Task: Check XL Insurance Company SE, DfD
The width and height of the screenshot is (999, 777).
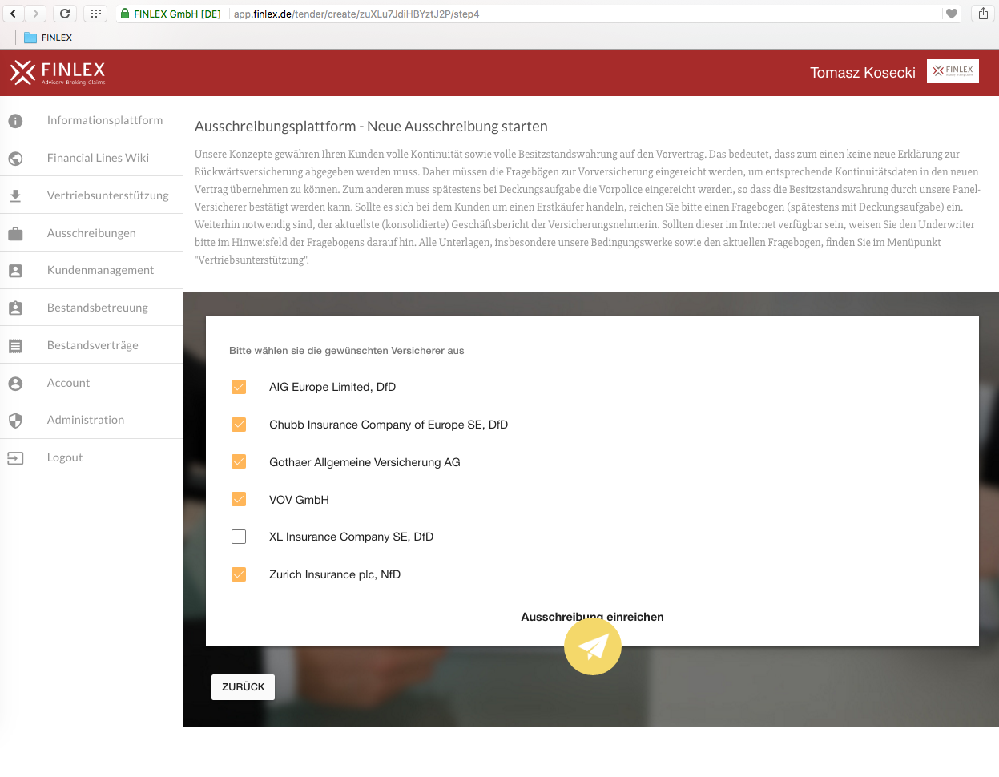Action: 239,537
